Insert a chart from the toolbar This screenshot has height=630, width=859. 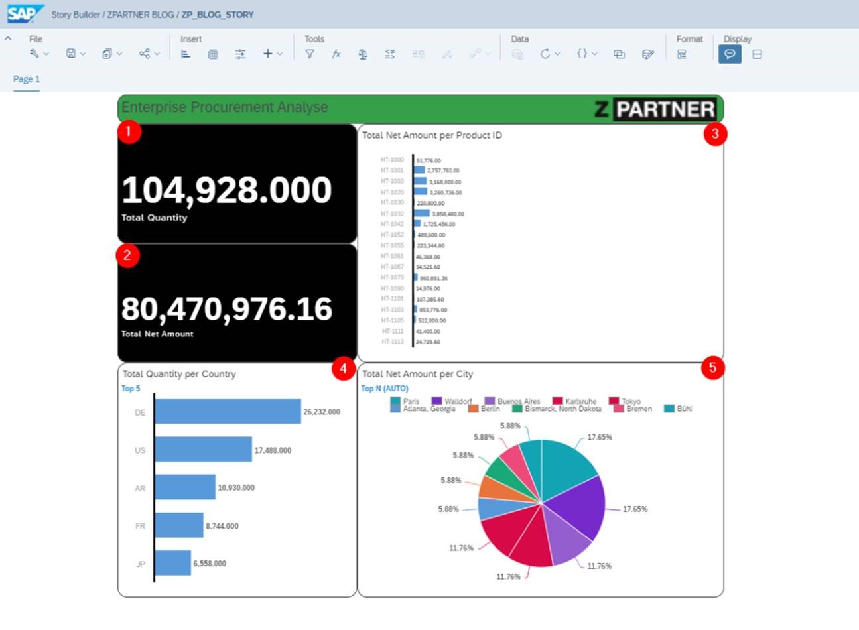coord(186,54)
